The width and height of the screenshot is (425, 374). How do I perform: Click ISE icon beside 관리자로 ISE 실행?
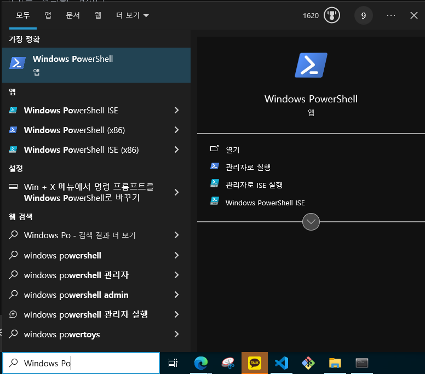click(x=215, y=183)
